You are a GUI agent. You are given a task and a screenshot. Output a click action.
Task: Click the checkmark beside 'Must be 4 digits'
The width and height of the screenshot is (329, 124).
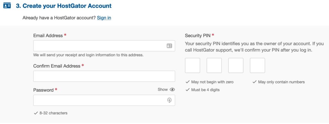tap(188, 90)
